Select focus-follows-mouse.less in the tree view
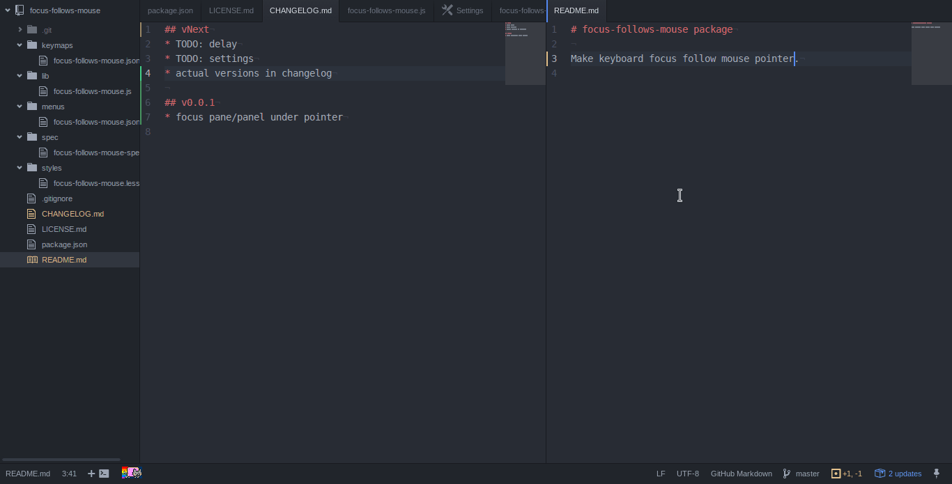952x484 pixels. pos(96,182)
